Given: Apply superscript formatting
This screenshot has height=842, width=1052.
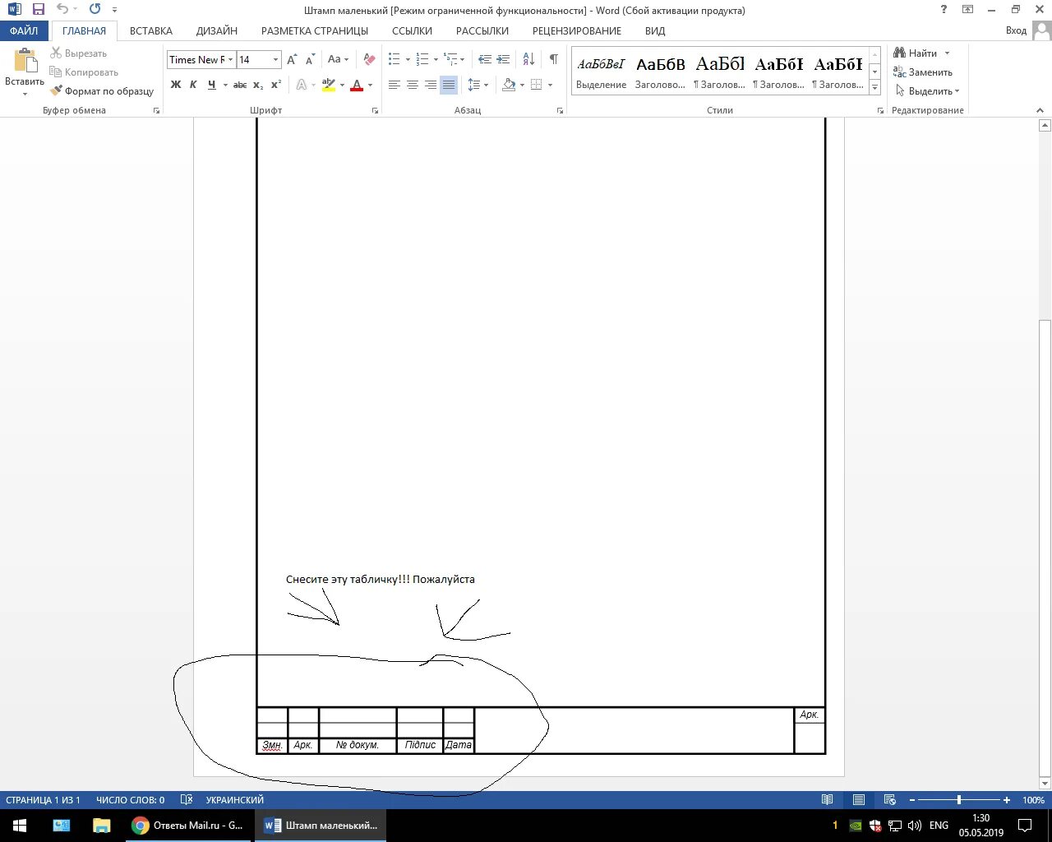Looking at the screenshot, I should tap(276, 85).
